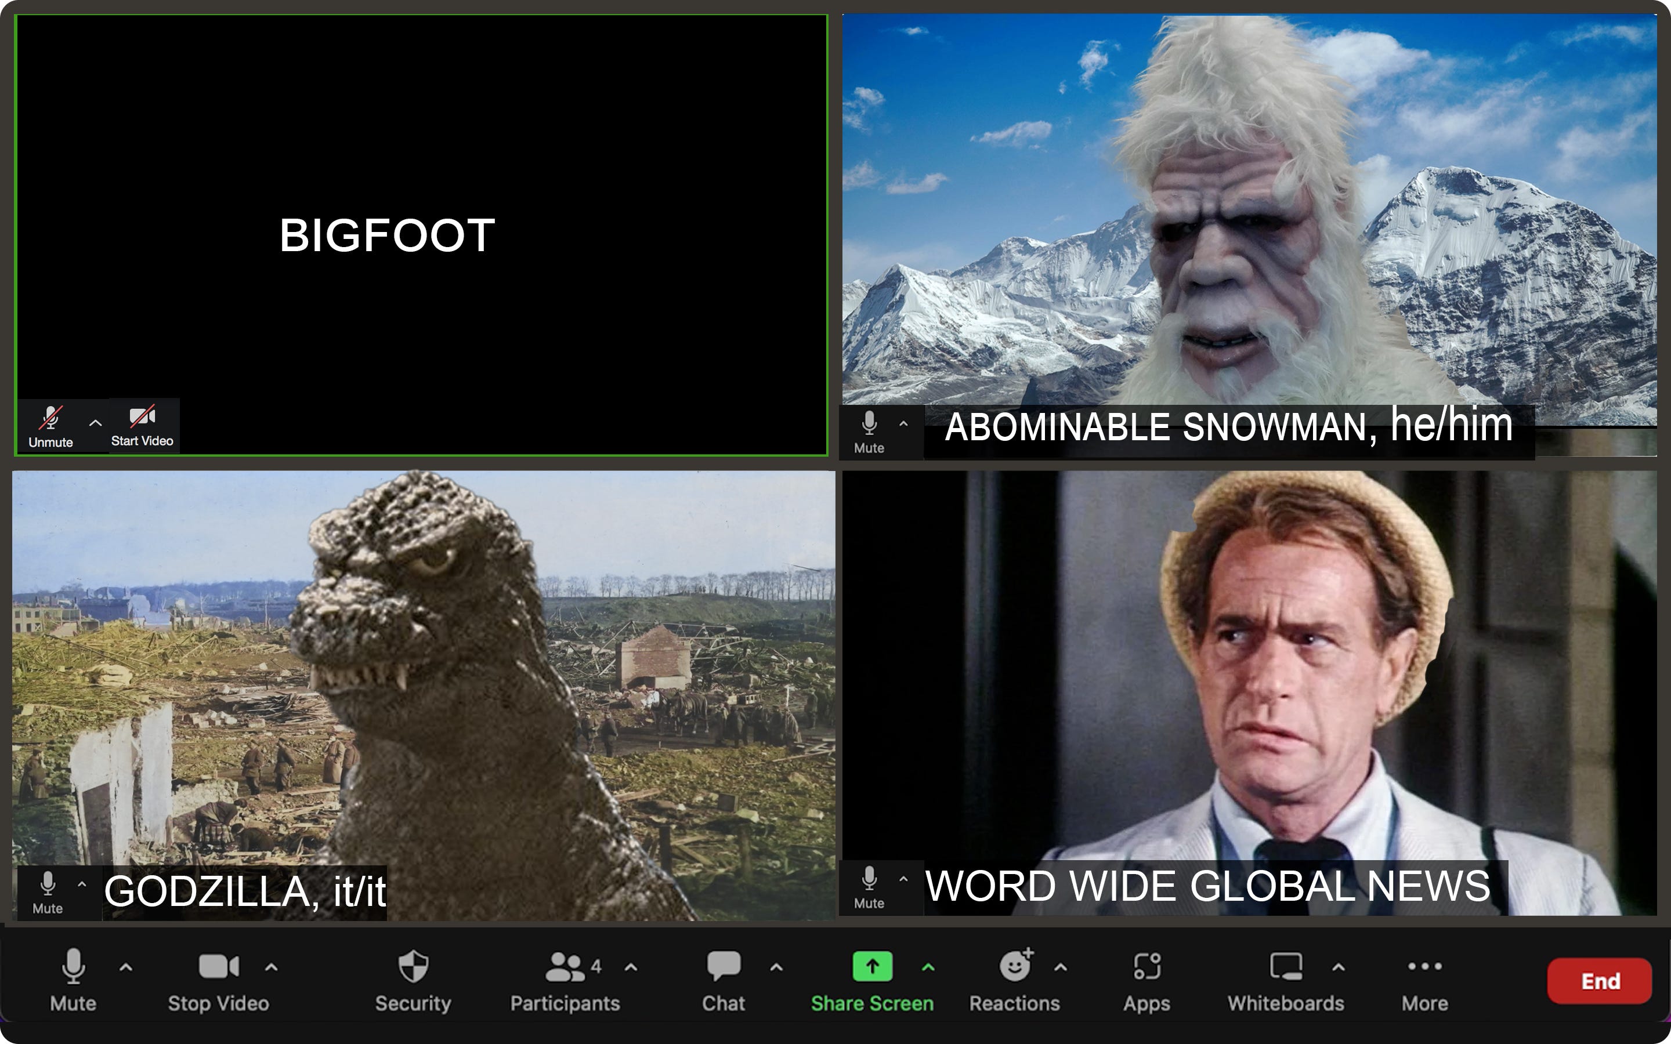1671x1044 pixels.
Task: Expand video options arrow beside Stop Video
Action: [x=272, y=967]
